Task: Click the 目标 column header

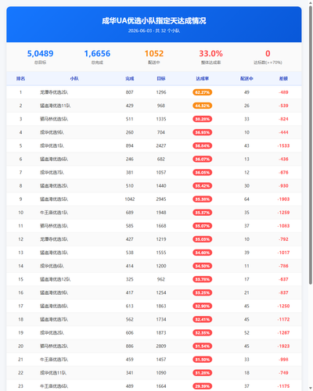Action: tap(161, 78)
